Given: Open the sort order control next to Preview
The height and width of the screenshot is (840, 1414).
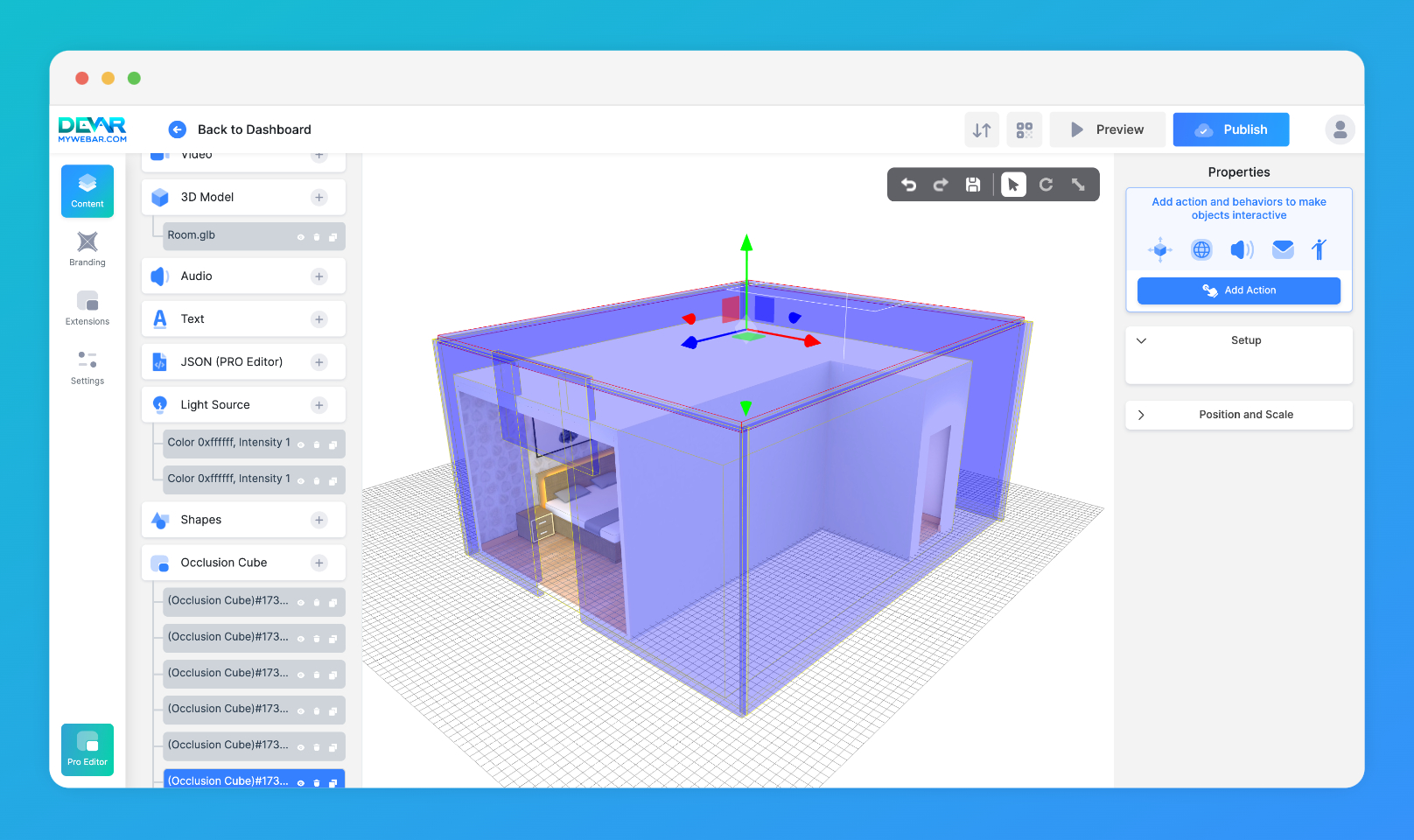Looking at the screenshot, I should pyautogui.click(x=981, y=129).
